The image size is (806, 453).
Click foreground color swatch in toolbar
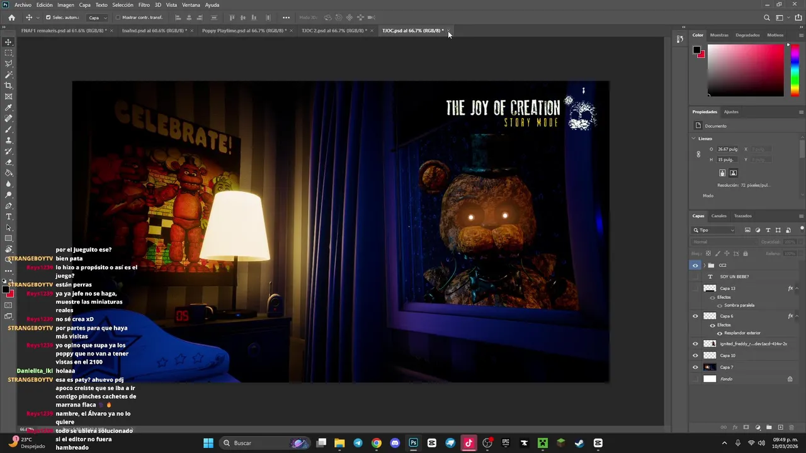pyautogui.click(x=6, y=290)
